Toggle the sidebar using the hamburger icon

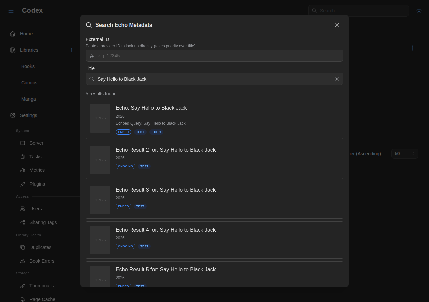point(11,10)
